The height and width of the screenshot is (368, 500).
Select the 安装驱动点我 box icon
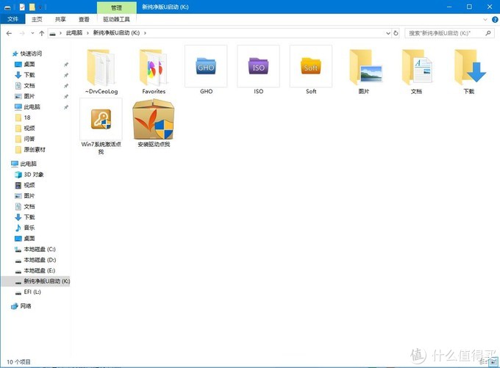click(x=154, y=120)
